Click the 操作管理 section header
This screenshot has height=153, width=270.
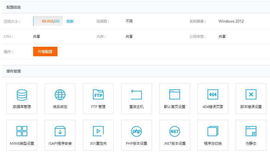pyautogui.click(x=14, y=71)
